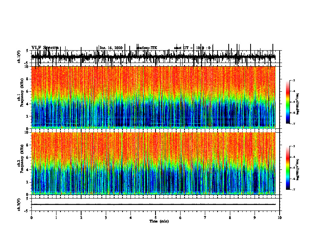Image resolution: width=315 pixels, height=244 pixels.
Task: Click inside the ch.1 spectrogram panel
Action: pos(153,97)
